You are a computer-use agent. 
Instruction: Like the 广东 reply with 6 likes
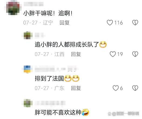tap(116, 88)
